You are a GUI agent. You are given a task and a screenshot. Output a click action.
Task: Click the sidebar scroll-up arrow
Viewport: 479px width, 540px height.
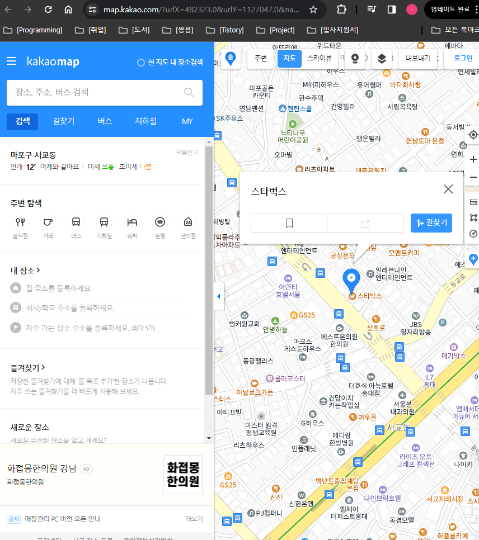pos(209,142)
